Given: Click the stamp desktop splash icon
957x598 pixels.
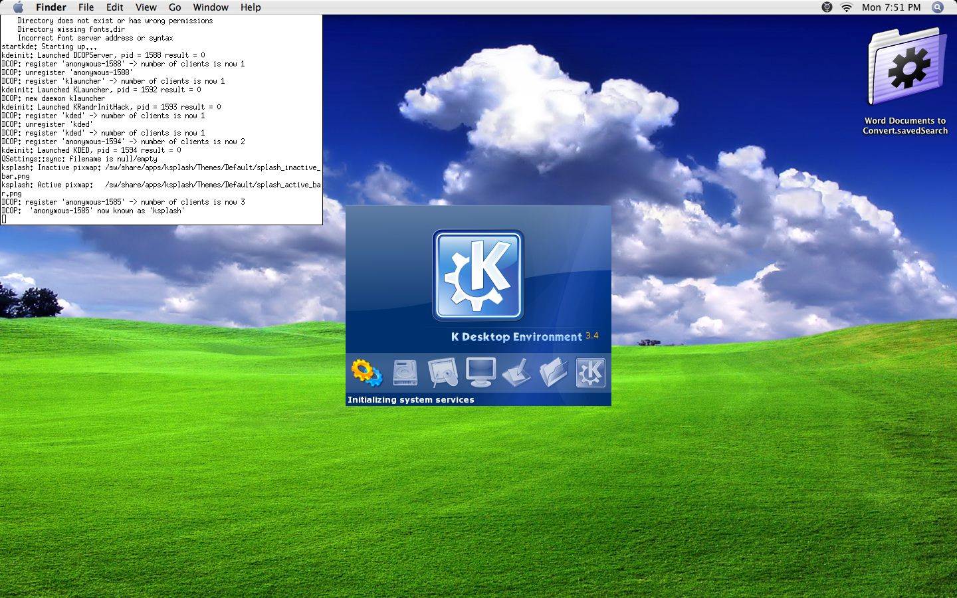Looking at the screenshot, I should coord(516,373).
